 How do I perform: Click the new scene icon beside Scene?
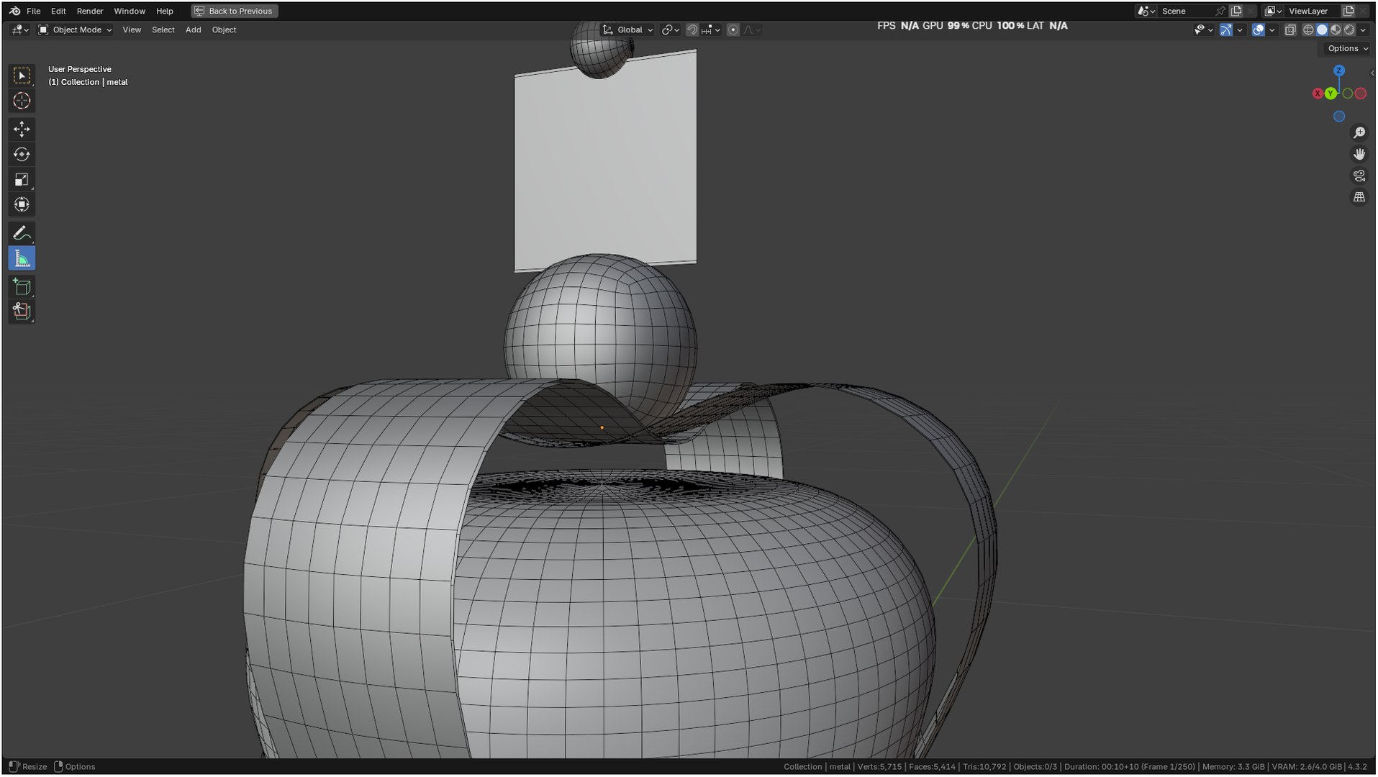pyautogui.click(x=1236, y=11)
